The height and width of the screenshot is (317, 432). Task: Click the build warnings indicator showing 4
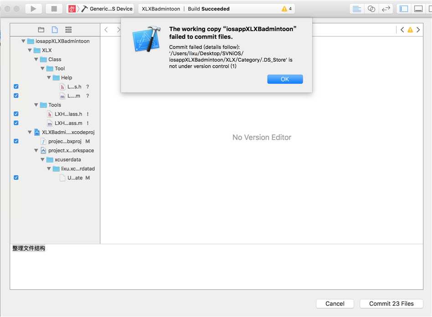point(287,9)
